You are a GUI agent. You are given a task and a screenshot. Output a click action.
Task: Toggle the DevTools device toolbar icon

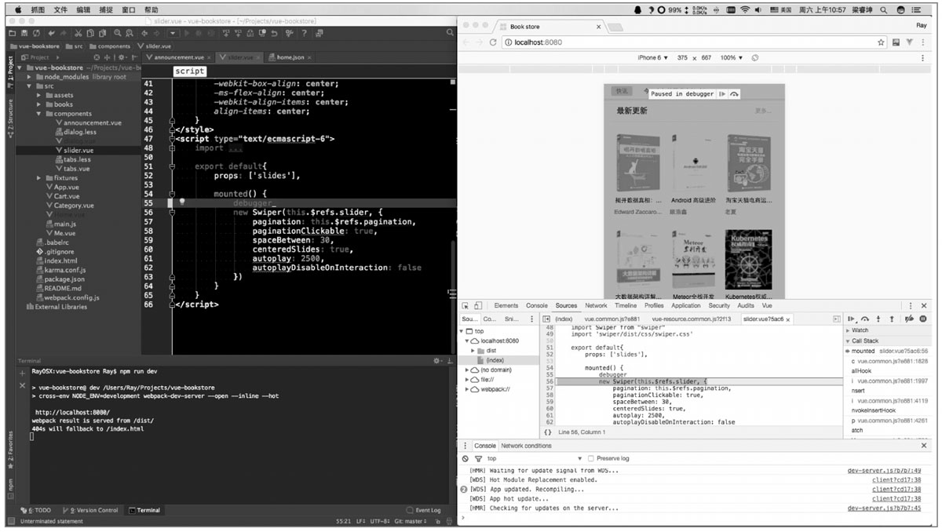click(x=478, y=306)
